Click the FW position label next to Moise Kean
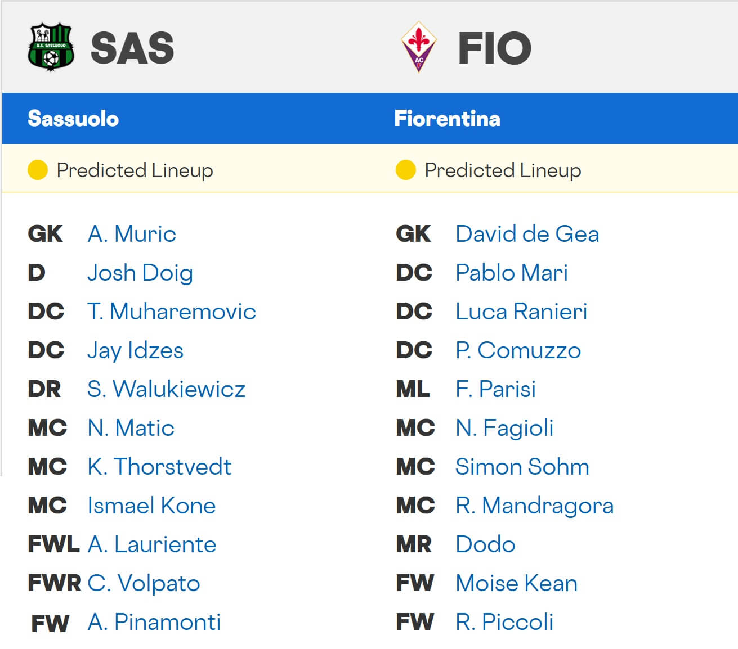 [415, 583]
